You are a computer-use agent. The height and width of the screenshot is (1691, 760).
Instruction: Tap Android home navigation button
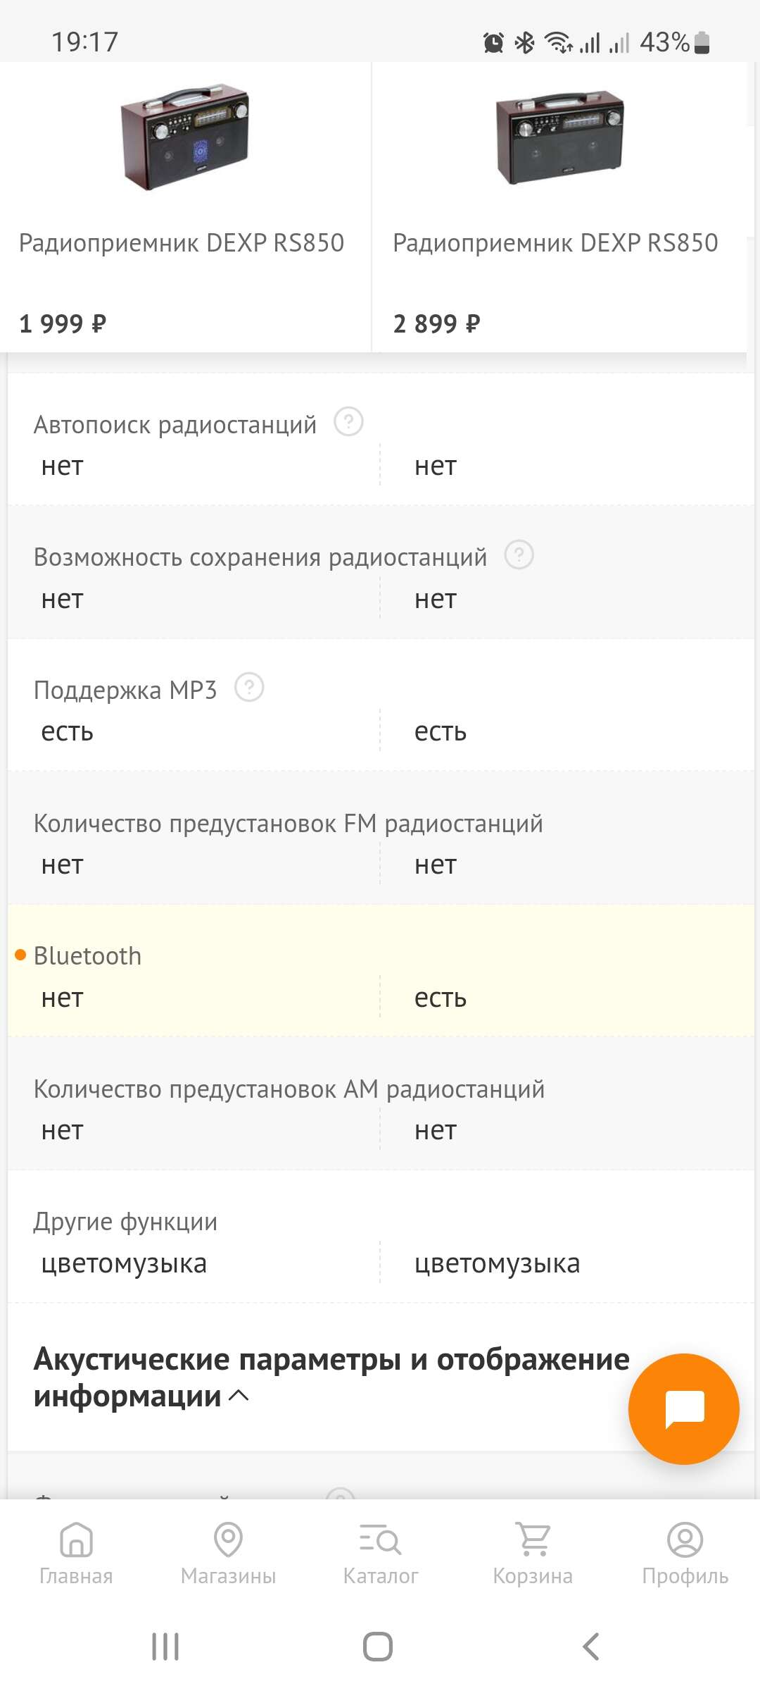378,1647
